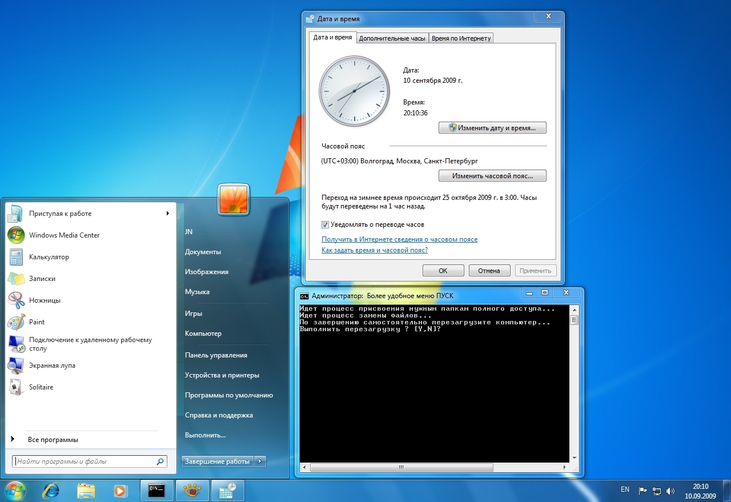Switch to 'Дополнительные часы' tab

393,38
